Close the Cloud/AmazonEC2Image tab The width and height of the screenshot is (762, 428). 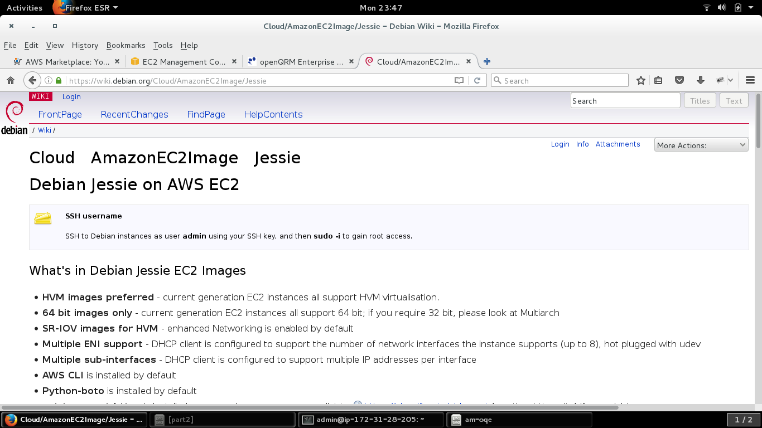(469, 62)
